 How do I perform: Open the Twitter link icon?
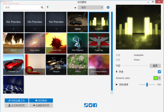click(x=90, y=105)
